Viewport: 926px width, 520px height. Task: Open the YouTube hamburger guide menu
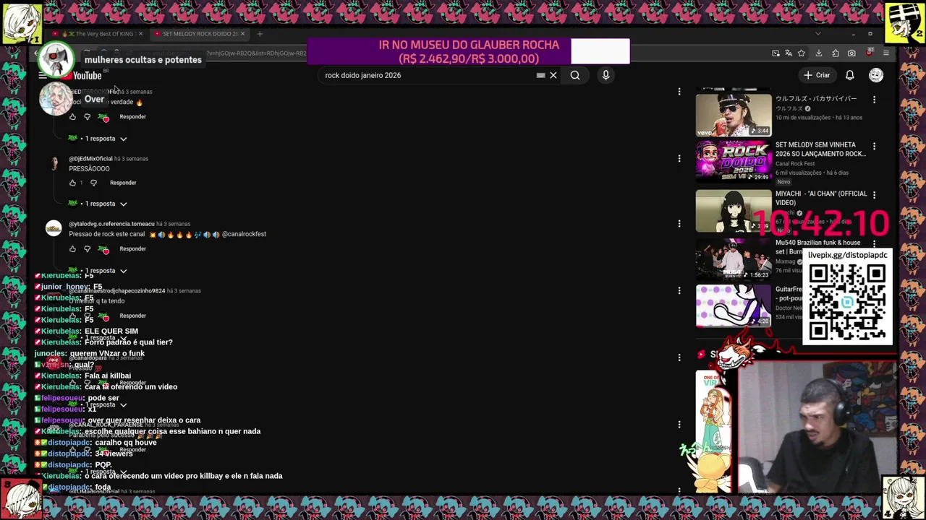[x=43, y=75]
